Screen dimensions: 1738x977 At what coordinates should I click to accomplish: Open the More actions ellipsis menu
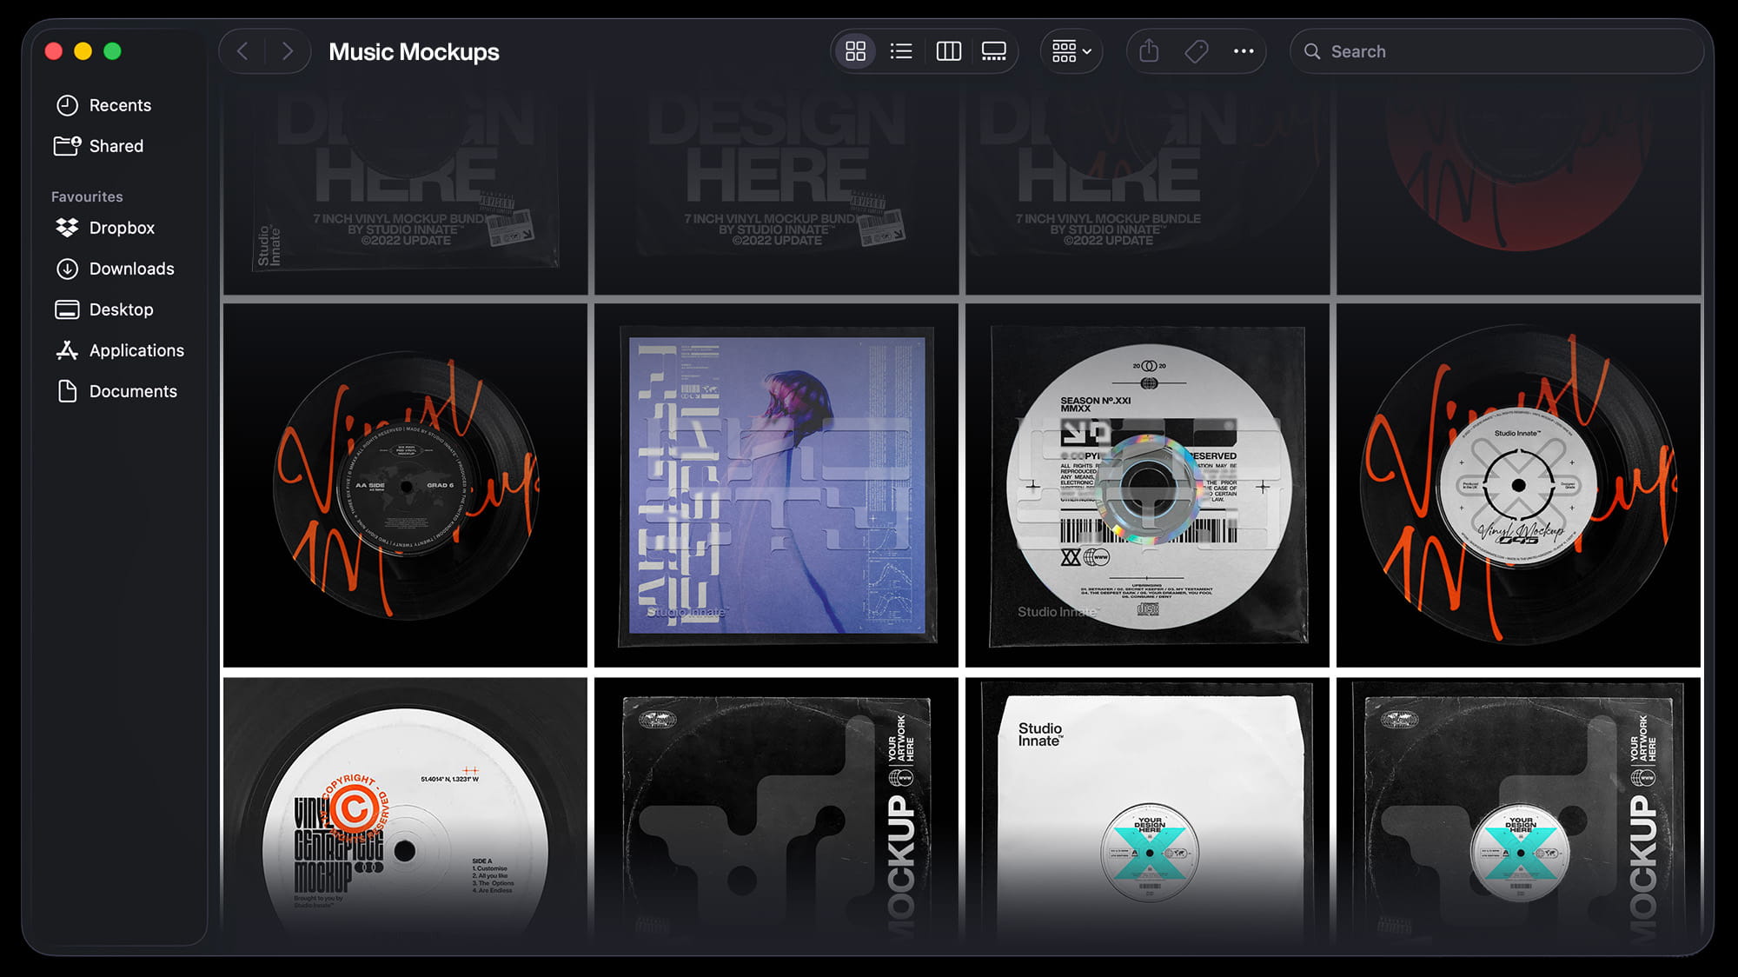coord(1243,50)
